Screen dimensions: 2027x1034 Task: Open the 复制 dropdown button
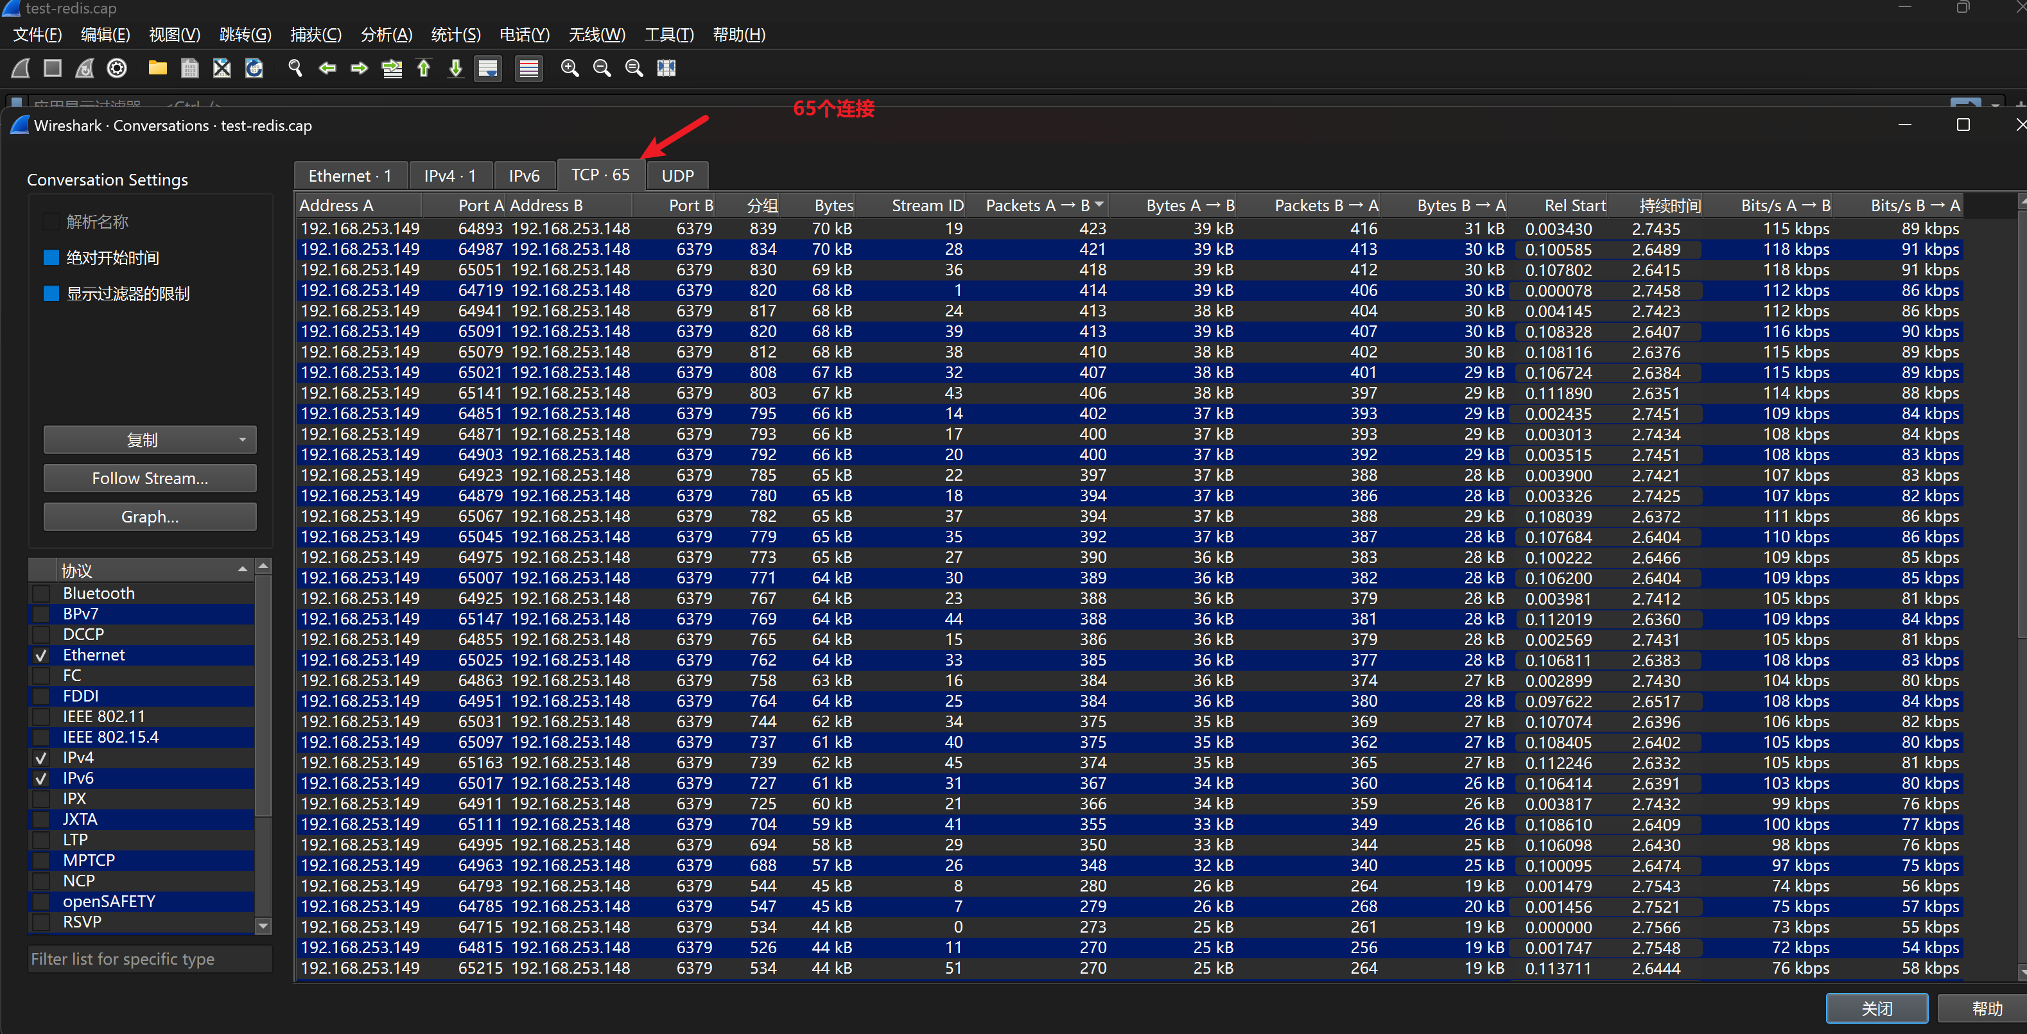point(150,440)
